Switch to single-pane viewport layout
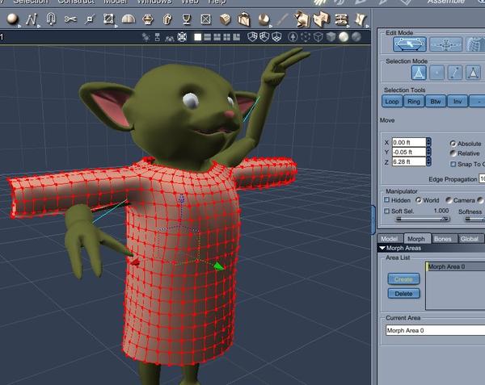Image resolution: width=485 pixels, height=385 pixels. [198, 37]
